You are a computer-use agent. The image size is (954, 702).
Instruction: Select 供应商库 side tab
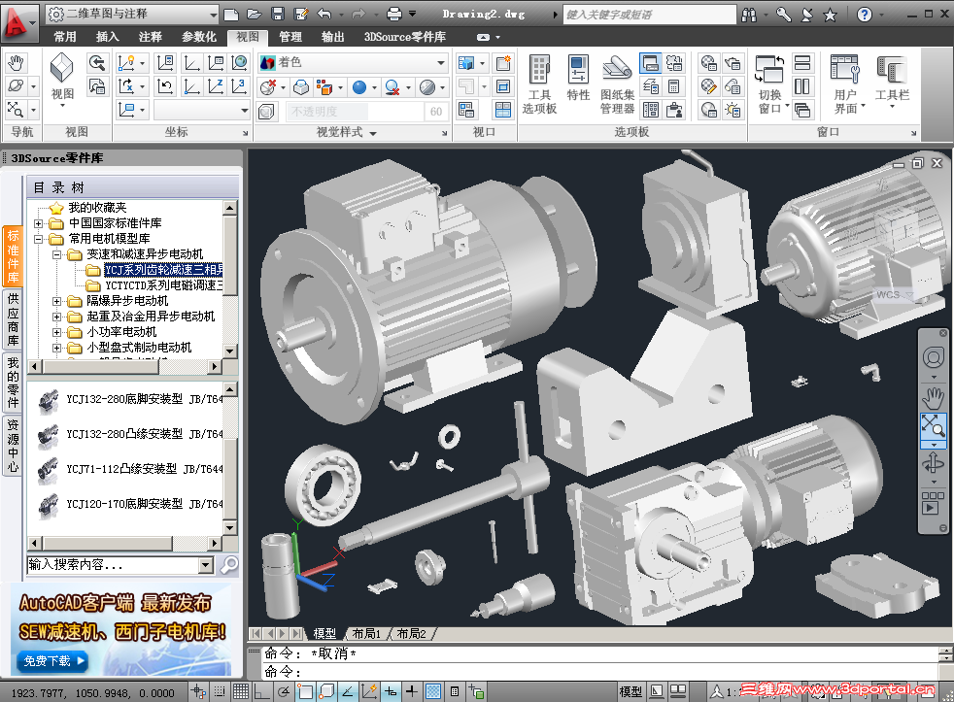pyautogui.click(x=13, y=319)
